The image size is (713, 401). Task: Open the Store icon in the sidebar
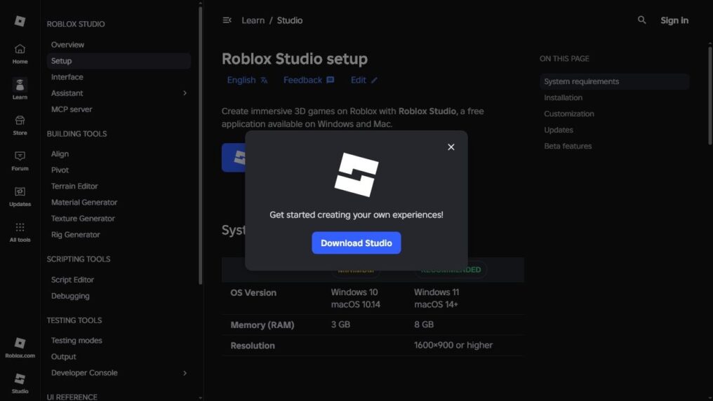pos(20,125)
